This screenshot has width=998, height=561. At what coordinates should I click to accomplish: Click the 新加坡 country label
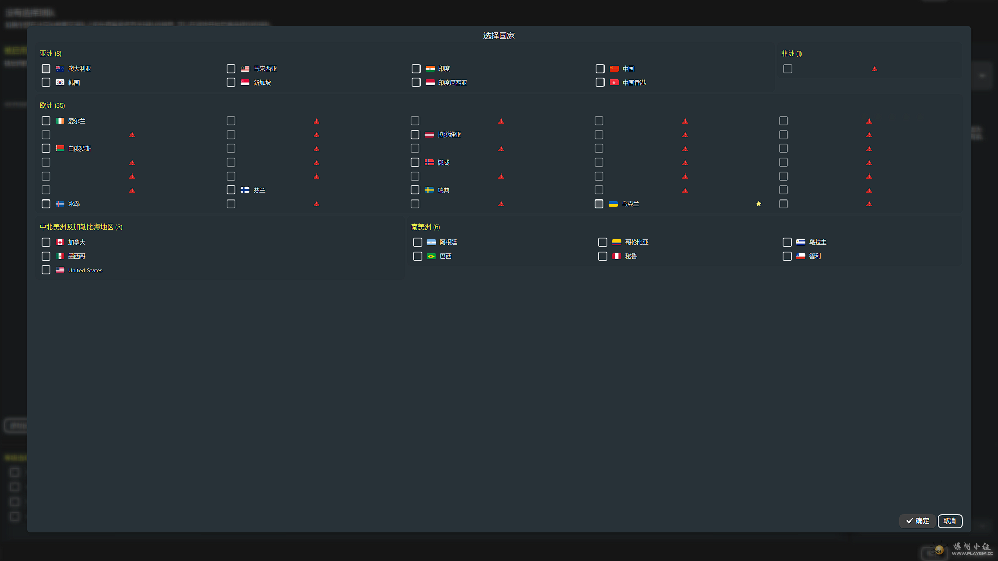[x=262, y=83]
